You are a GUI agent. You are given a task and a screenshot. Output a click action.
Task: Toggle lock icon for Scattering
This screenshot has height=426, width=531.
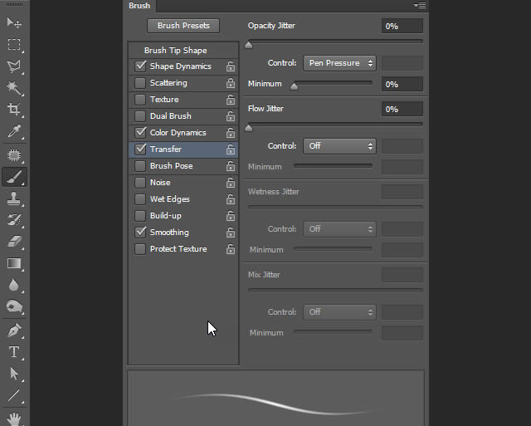(x=231, y=83)
